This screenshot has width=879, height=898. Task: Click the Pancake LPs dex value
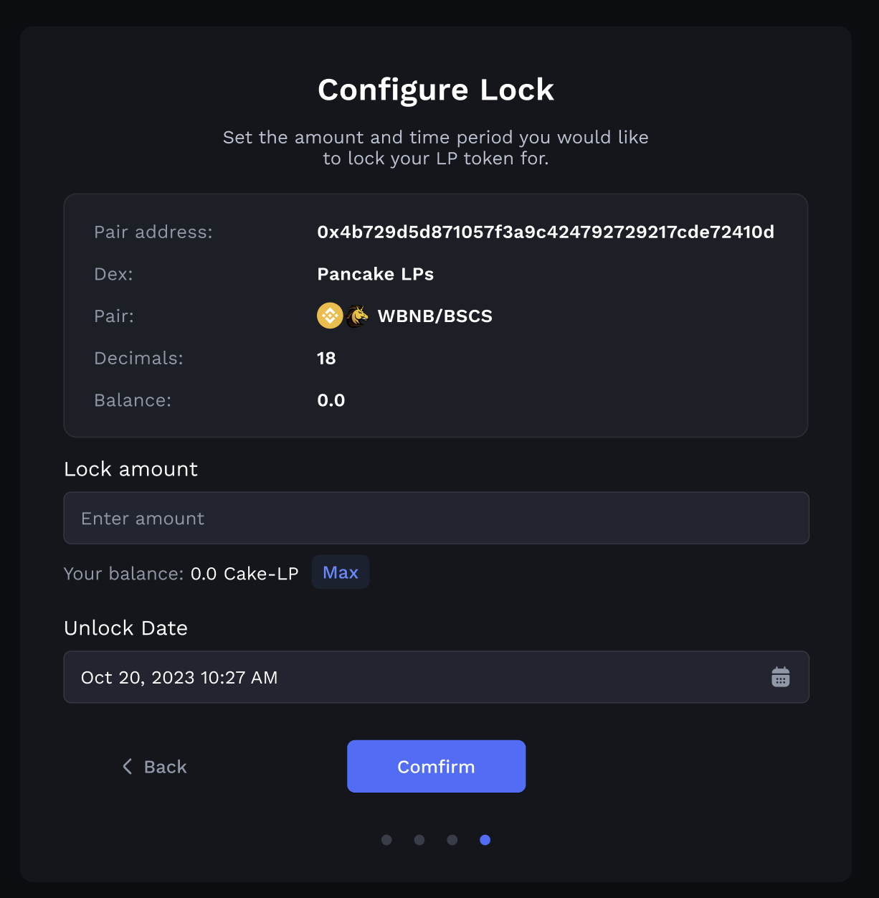[376, 274]
